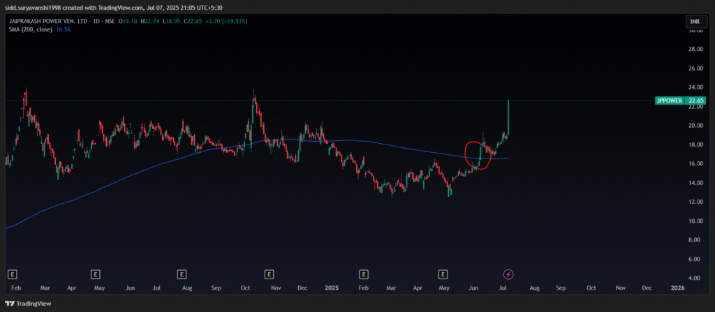Open earnings marker between Oct and Nov 2024

[x=270, y=274]
